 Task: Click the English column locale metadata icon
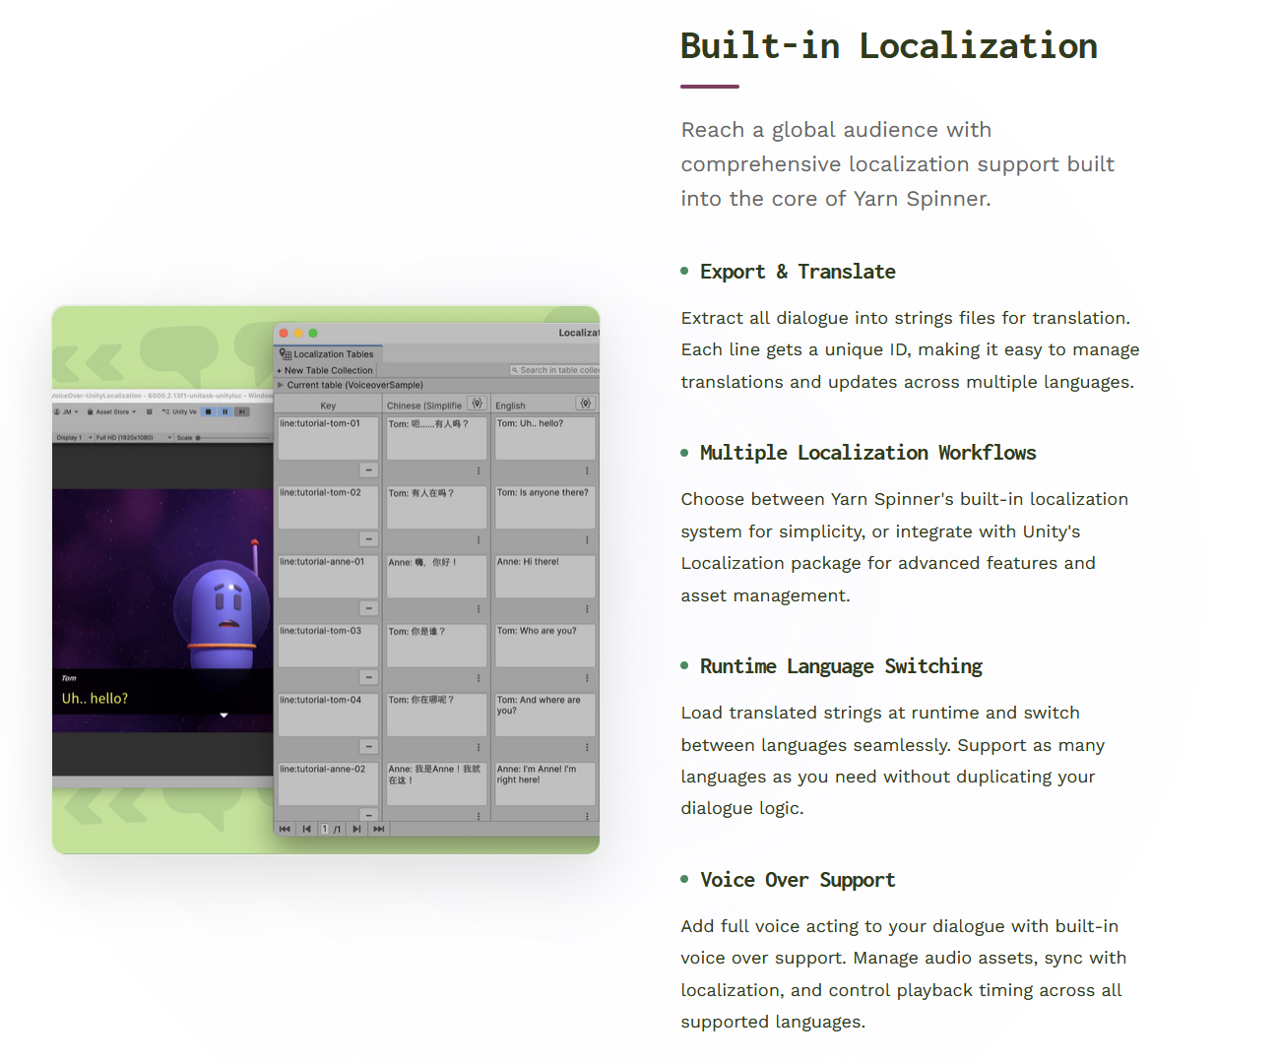coord(586,404)
